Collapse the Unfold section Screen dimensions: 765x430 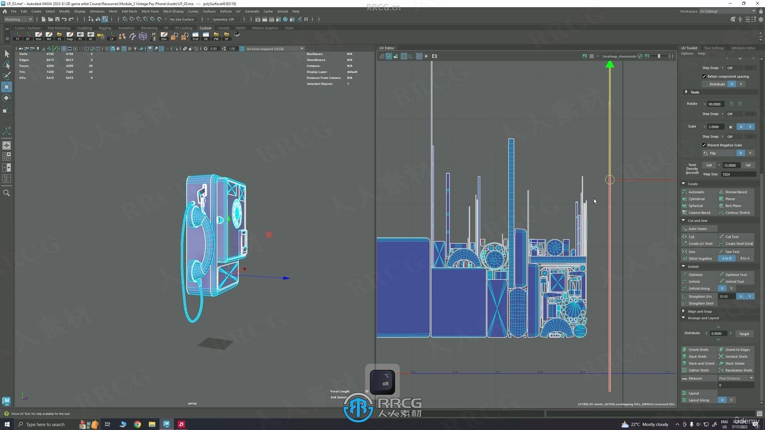[683, 266]
